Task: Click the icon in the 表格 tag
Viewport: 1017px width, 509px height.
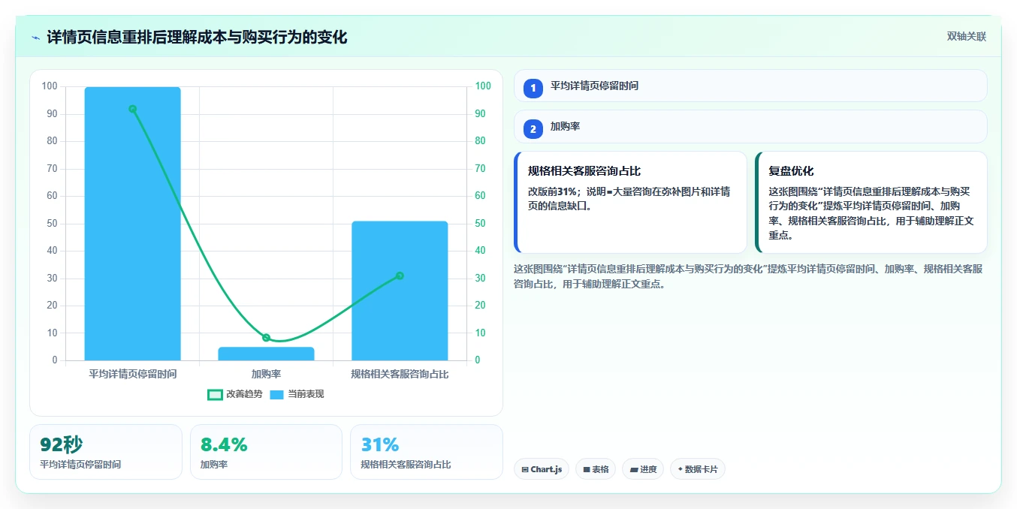Action: 586,470
